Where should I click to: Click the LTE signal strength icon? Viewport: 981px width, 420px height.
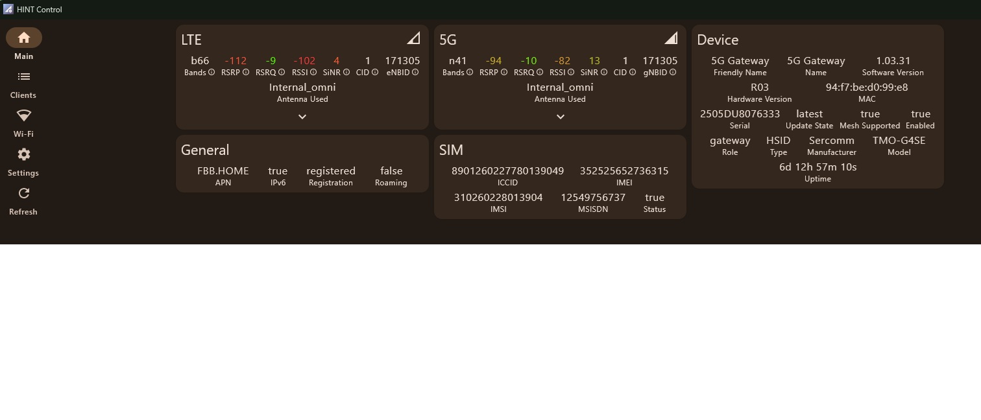[x=413, y=39]
